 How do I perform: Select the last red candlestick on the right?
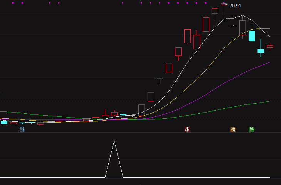click(270, 46)
